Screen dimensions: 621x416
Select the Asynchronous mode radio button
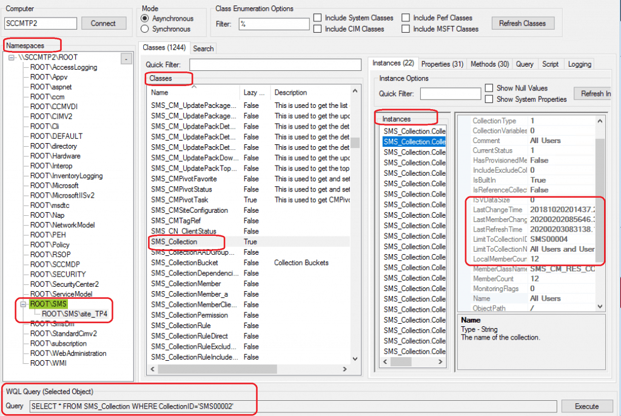tap(145, 18)
